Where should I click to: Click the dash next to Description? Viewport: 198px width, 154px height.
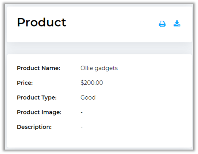82,127
